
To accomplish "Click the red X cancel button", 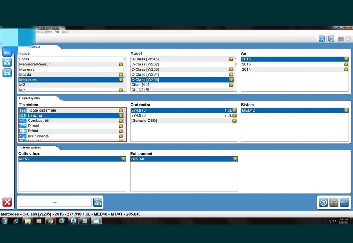I will click(x=7, y=202).
